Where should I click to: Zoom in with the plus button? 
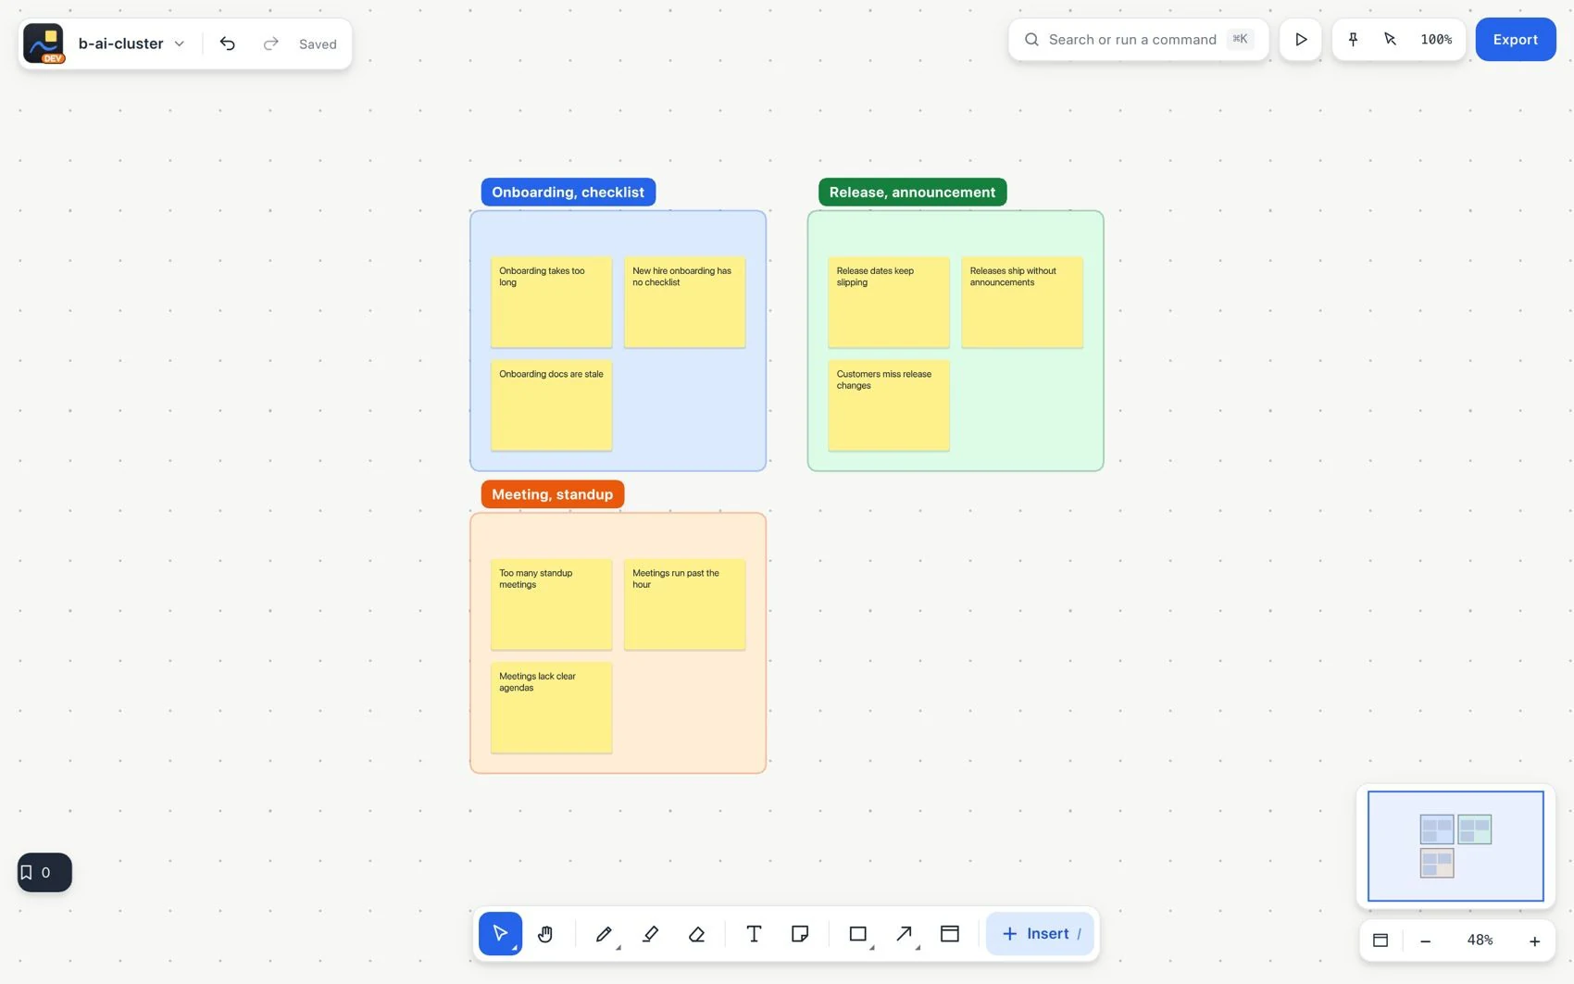tap(1534, 940)
